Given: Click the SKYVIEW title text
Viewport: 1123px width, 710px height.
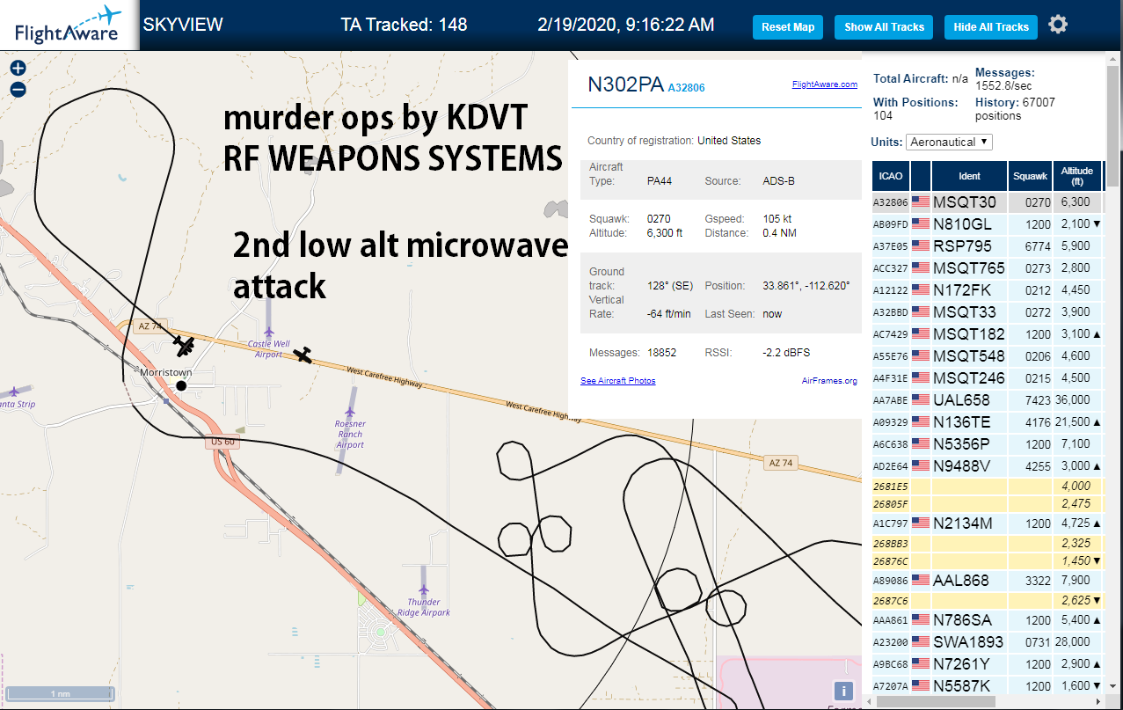Looking at the screenshot, I should [x=183, y=25].
